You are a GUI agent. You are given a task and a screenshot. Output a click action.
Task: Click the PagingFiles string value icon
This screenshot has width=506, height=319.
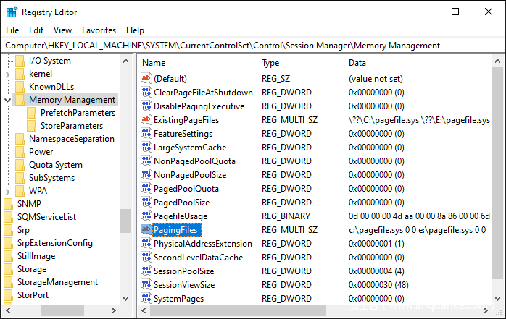(x=146, y=229)
